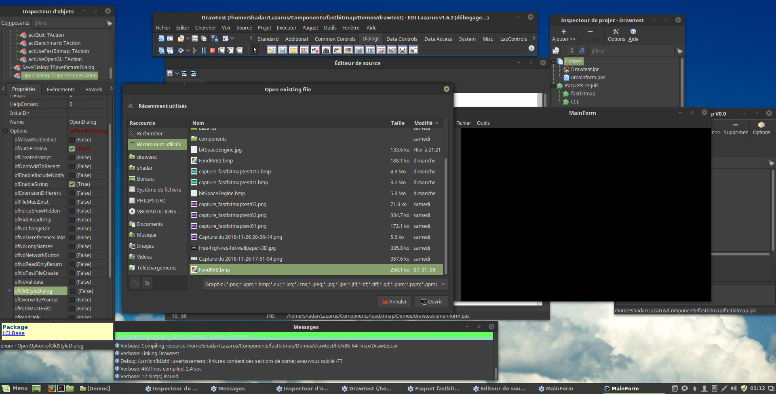
Task: Choose the TCalendarDialog palette icon
Action: pos(370,50)
